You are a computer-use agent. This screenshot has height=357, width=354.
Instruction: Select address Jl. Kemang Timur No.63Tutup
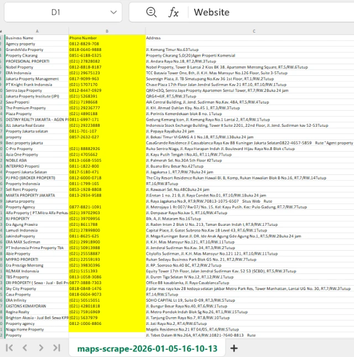pyautogui.click(x=249, y=50)
